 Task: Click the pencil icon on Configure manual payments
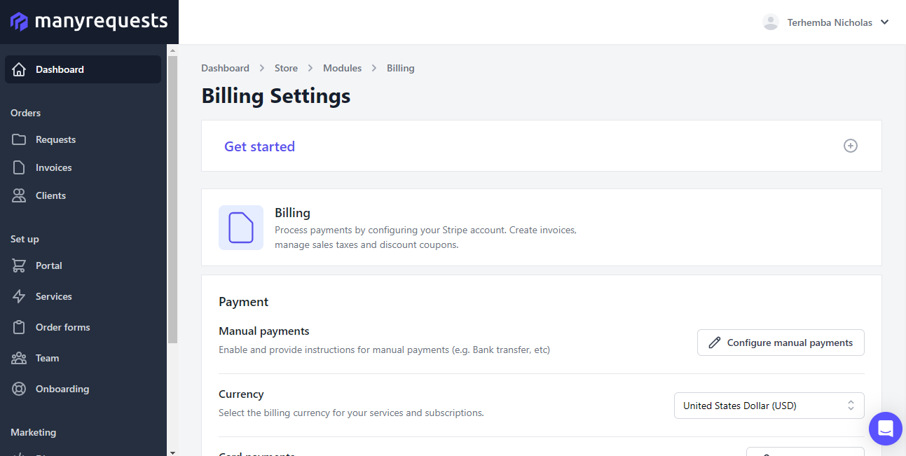tap(715, 343)
